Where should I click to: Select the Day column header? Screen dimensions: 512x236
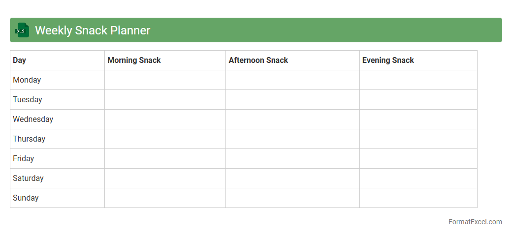pyautogui.click(x=20, y=60)
